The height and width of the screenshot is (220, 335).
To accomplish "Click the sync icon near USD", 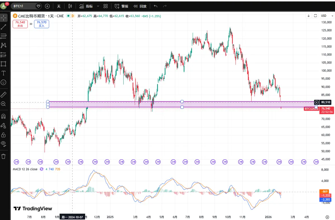I will pos(315,16).
